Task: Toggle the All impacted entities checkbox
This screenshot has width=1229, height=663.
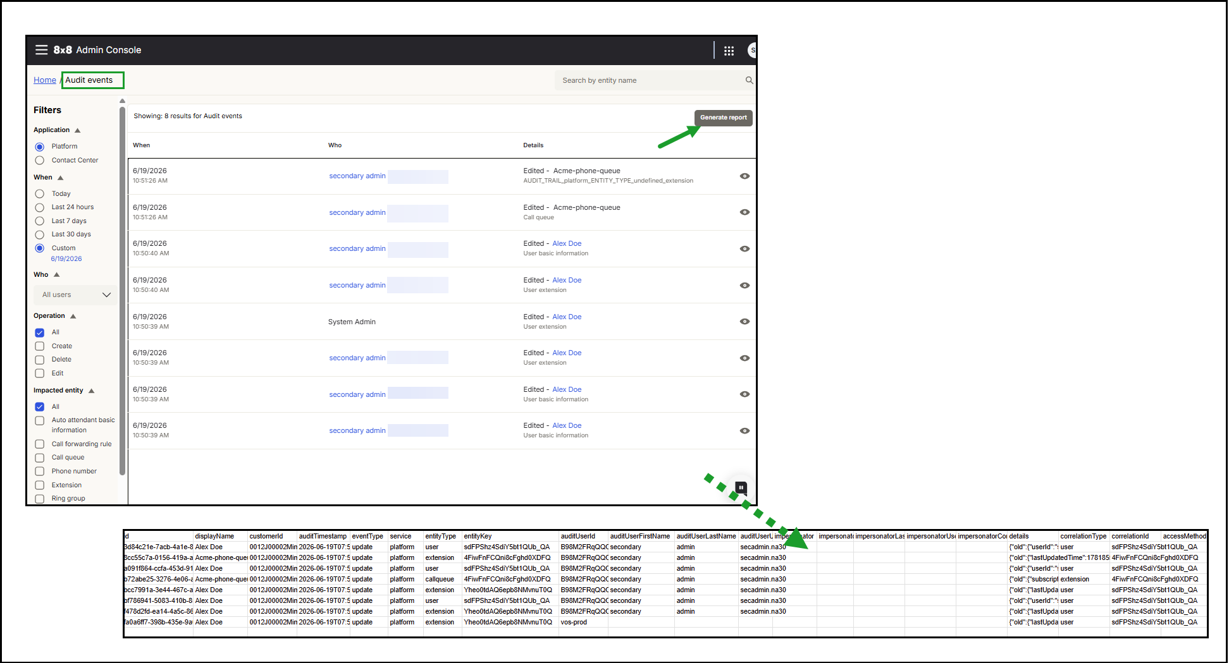Action: coord(39,407)
